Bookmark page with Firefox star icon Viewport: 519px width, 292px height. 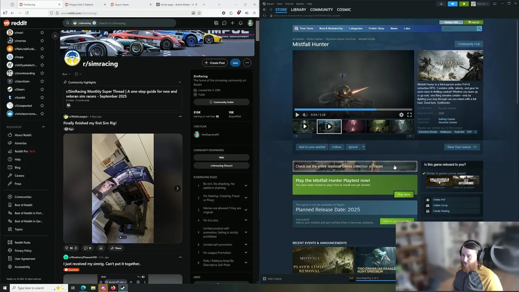199,13
